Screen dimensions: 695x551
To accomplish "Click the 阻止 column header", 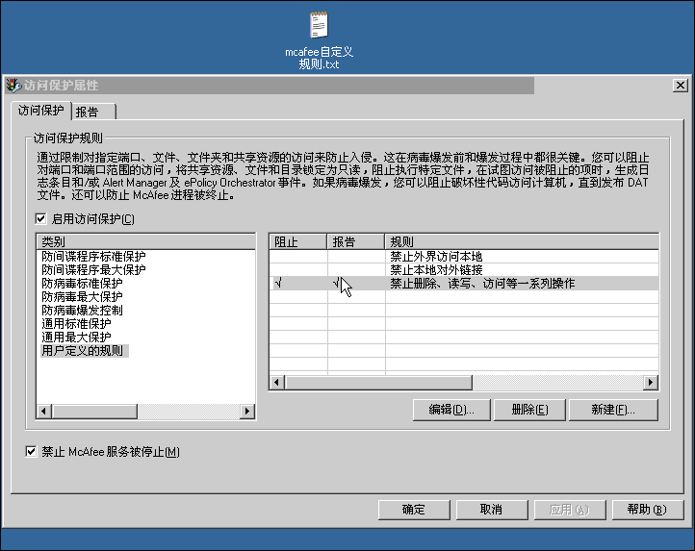I will point(297,241).
